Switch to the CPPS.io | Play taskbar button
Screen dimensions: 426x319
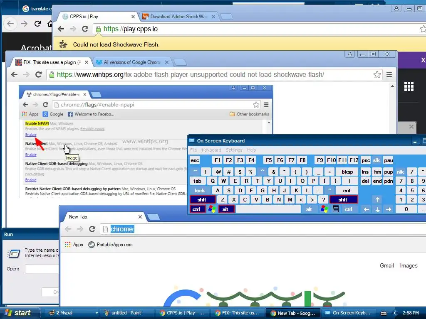183,313
